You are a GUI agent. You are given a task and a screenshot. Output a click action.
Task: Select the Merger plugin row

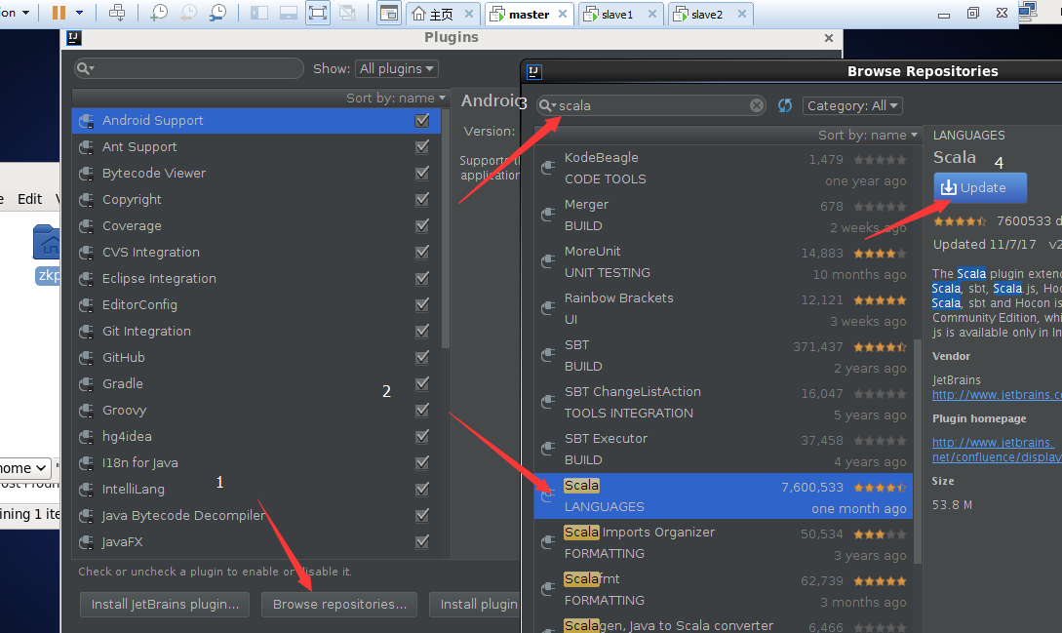(x=724, y=215)
